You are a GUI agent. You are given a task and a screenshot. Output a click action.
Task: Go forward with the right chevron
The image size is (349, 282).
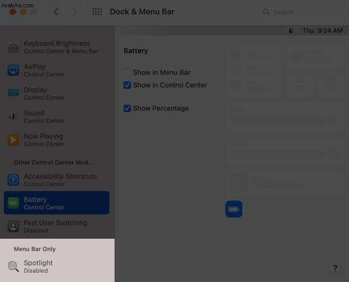(75, 12)
